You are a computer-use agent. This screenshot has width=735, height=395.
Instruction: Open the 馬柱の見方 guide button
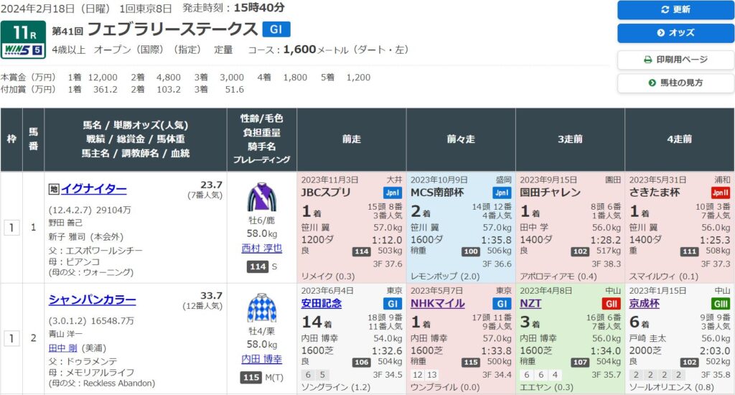675,83
